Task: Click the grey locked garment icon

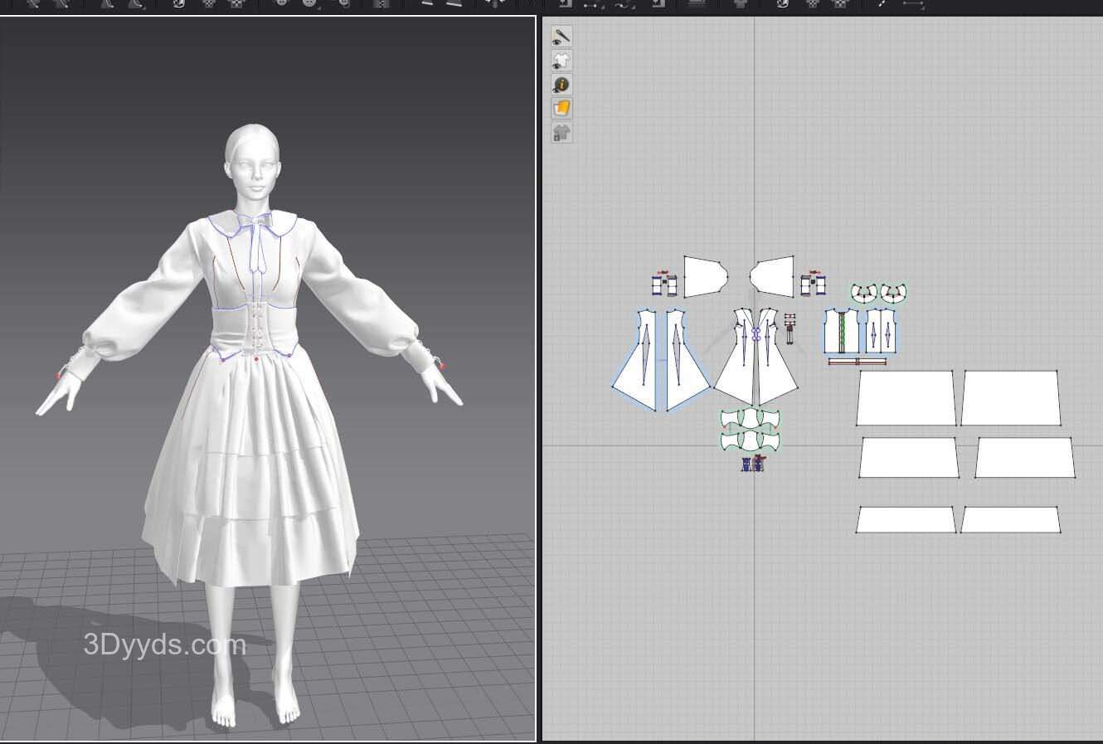Action: coord(561,133)
